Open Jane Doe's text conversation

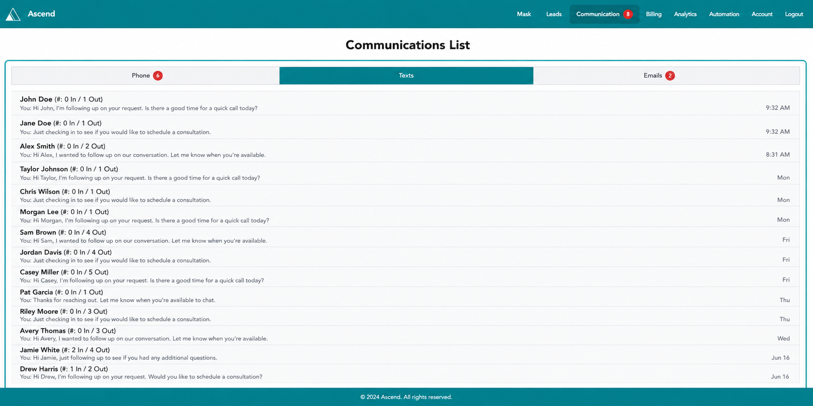(x=405, y=127)
